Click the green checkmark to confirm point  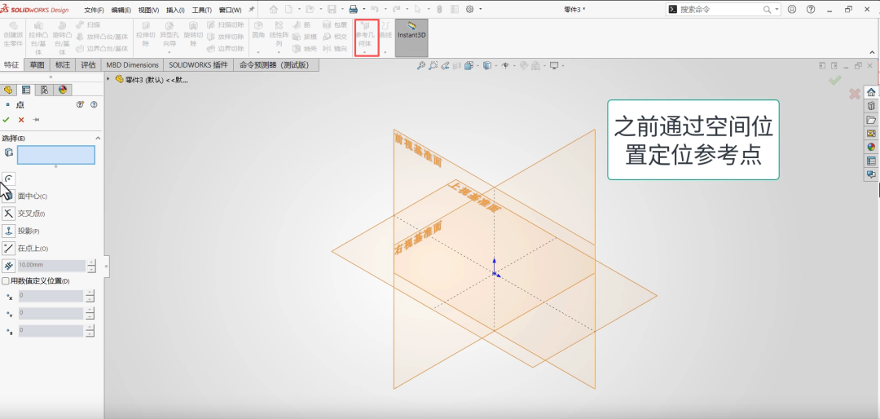[7, 120]
